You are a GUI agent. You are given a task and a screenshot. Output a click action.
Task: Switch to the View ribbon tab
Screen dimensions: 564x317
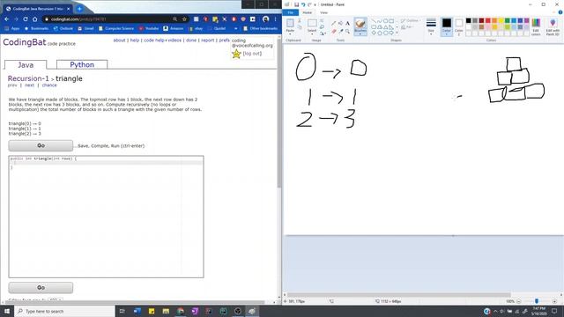pyautogui.click(x=323, y=12)
